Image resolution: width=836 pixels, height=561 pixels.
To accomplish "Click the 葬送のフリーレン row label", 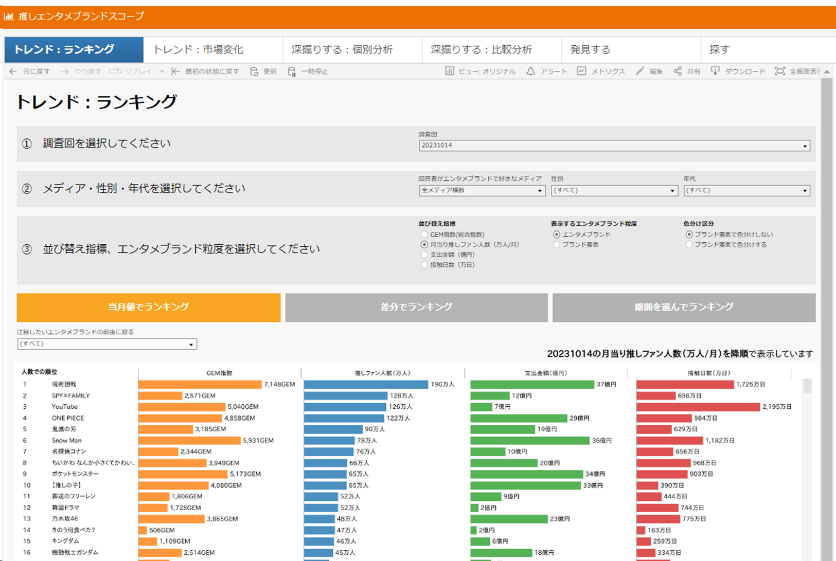I will click(x=74, y=497).
